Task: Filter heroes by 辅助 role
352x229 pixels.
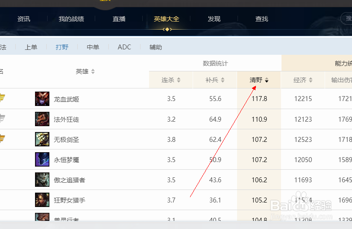Action: tap(155, 47)
